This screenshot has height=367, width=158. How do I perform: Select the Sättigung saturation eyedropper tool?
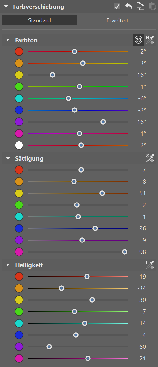pyautogui.click(x=150, y=158)
